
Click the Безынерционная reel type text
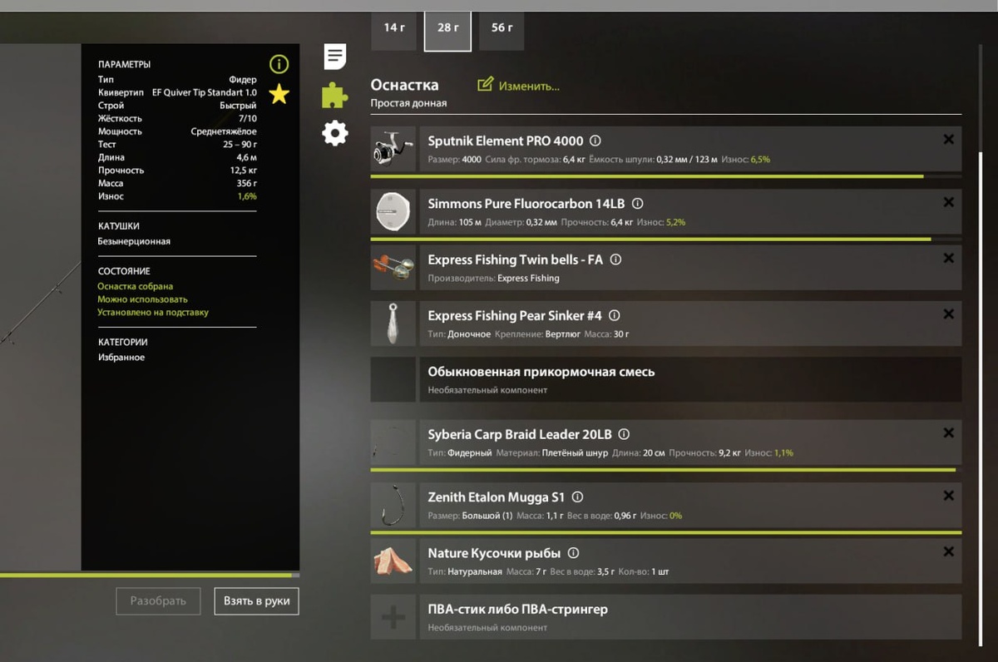(134, 241)
